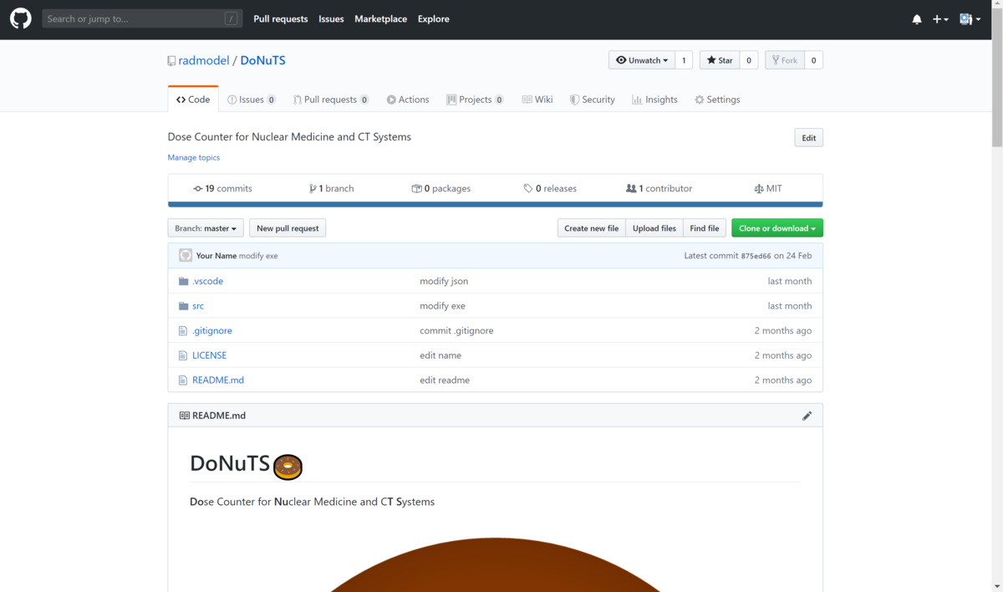The width and height of the screenshot is (1003, 592).
Task: Click the language color bar
Action: coord(495,204)
